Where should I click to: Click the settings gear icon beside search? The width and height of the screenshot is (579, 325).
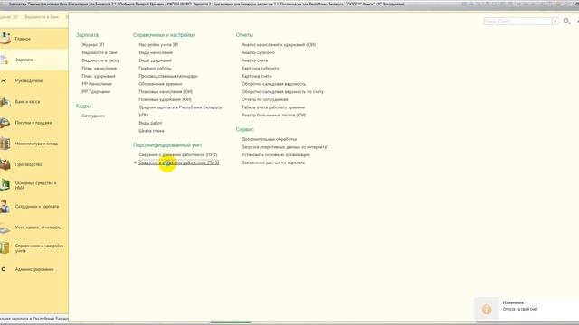566,21
